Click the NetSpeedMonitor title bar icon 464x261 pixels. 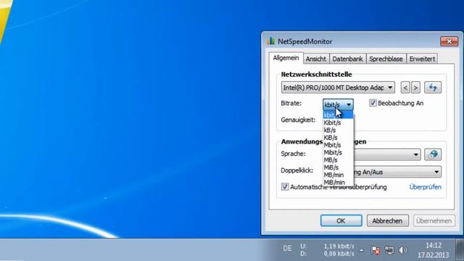pos(270,41)
